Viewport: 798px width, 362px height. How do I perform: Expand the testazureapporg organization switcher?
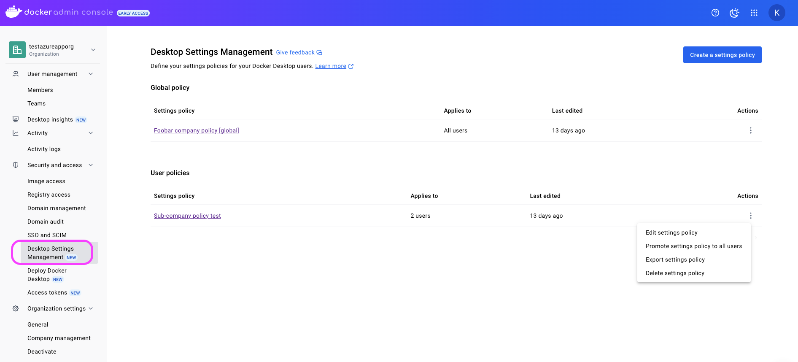pos(93,50)
